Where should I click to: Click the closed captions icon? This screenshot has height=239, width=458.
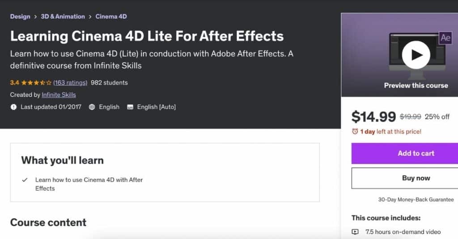coord(130,107)
